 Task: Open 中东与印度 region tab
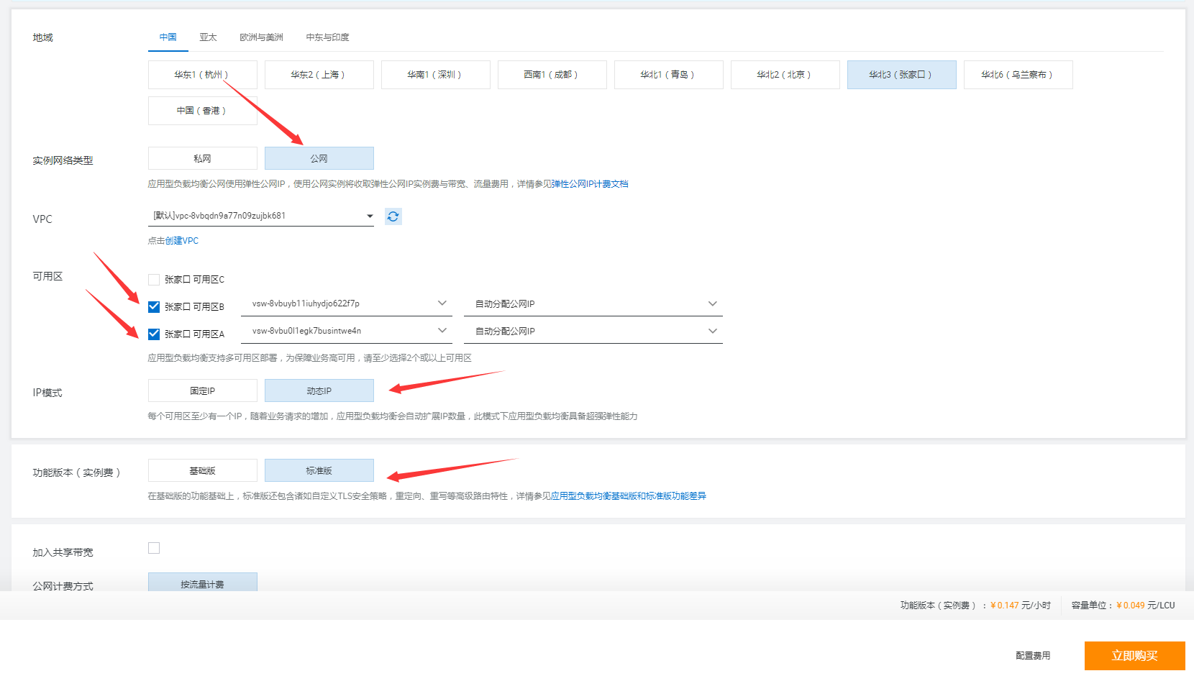coord(327,37)
